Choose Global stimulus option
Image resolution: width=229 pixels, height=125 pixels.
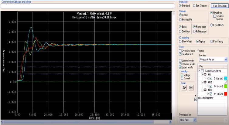point(180,15)
